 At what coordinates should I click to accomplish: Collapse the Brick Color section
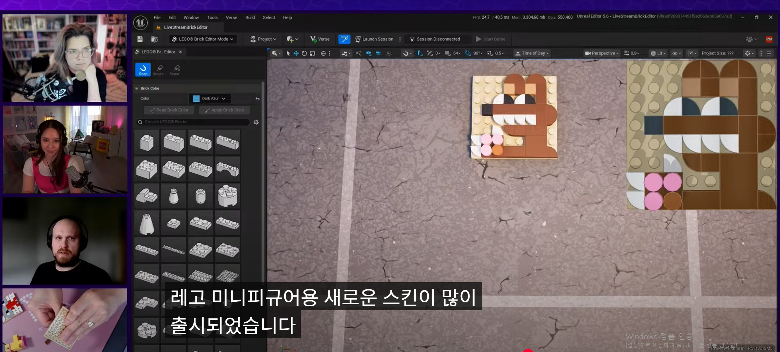pyautogui.click(x=137, y=88)
